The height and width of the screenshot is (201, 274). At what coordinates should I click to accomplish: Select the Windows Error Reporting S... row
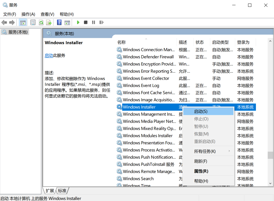pos(186,71)
